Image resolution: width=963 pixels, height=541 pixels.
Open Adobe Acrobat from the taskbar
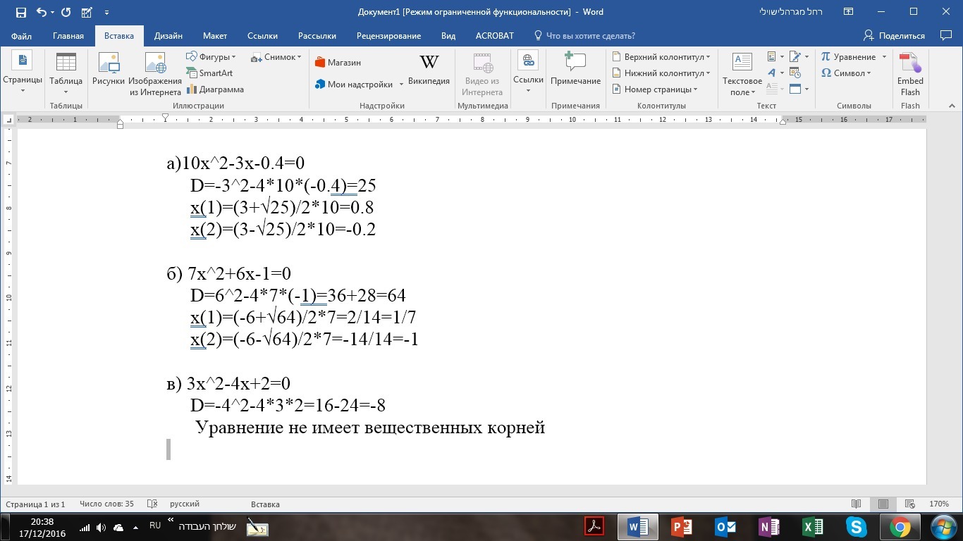[x=594, y=527]
